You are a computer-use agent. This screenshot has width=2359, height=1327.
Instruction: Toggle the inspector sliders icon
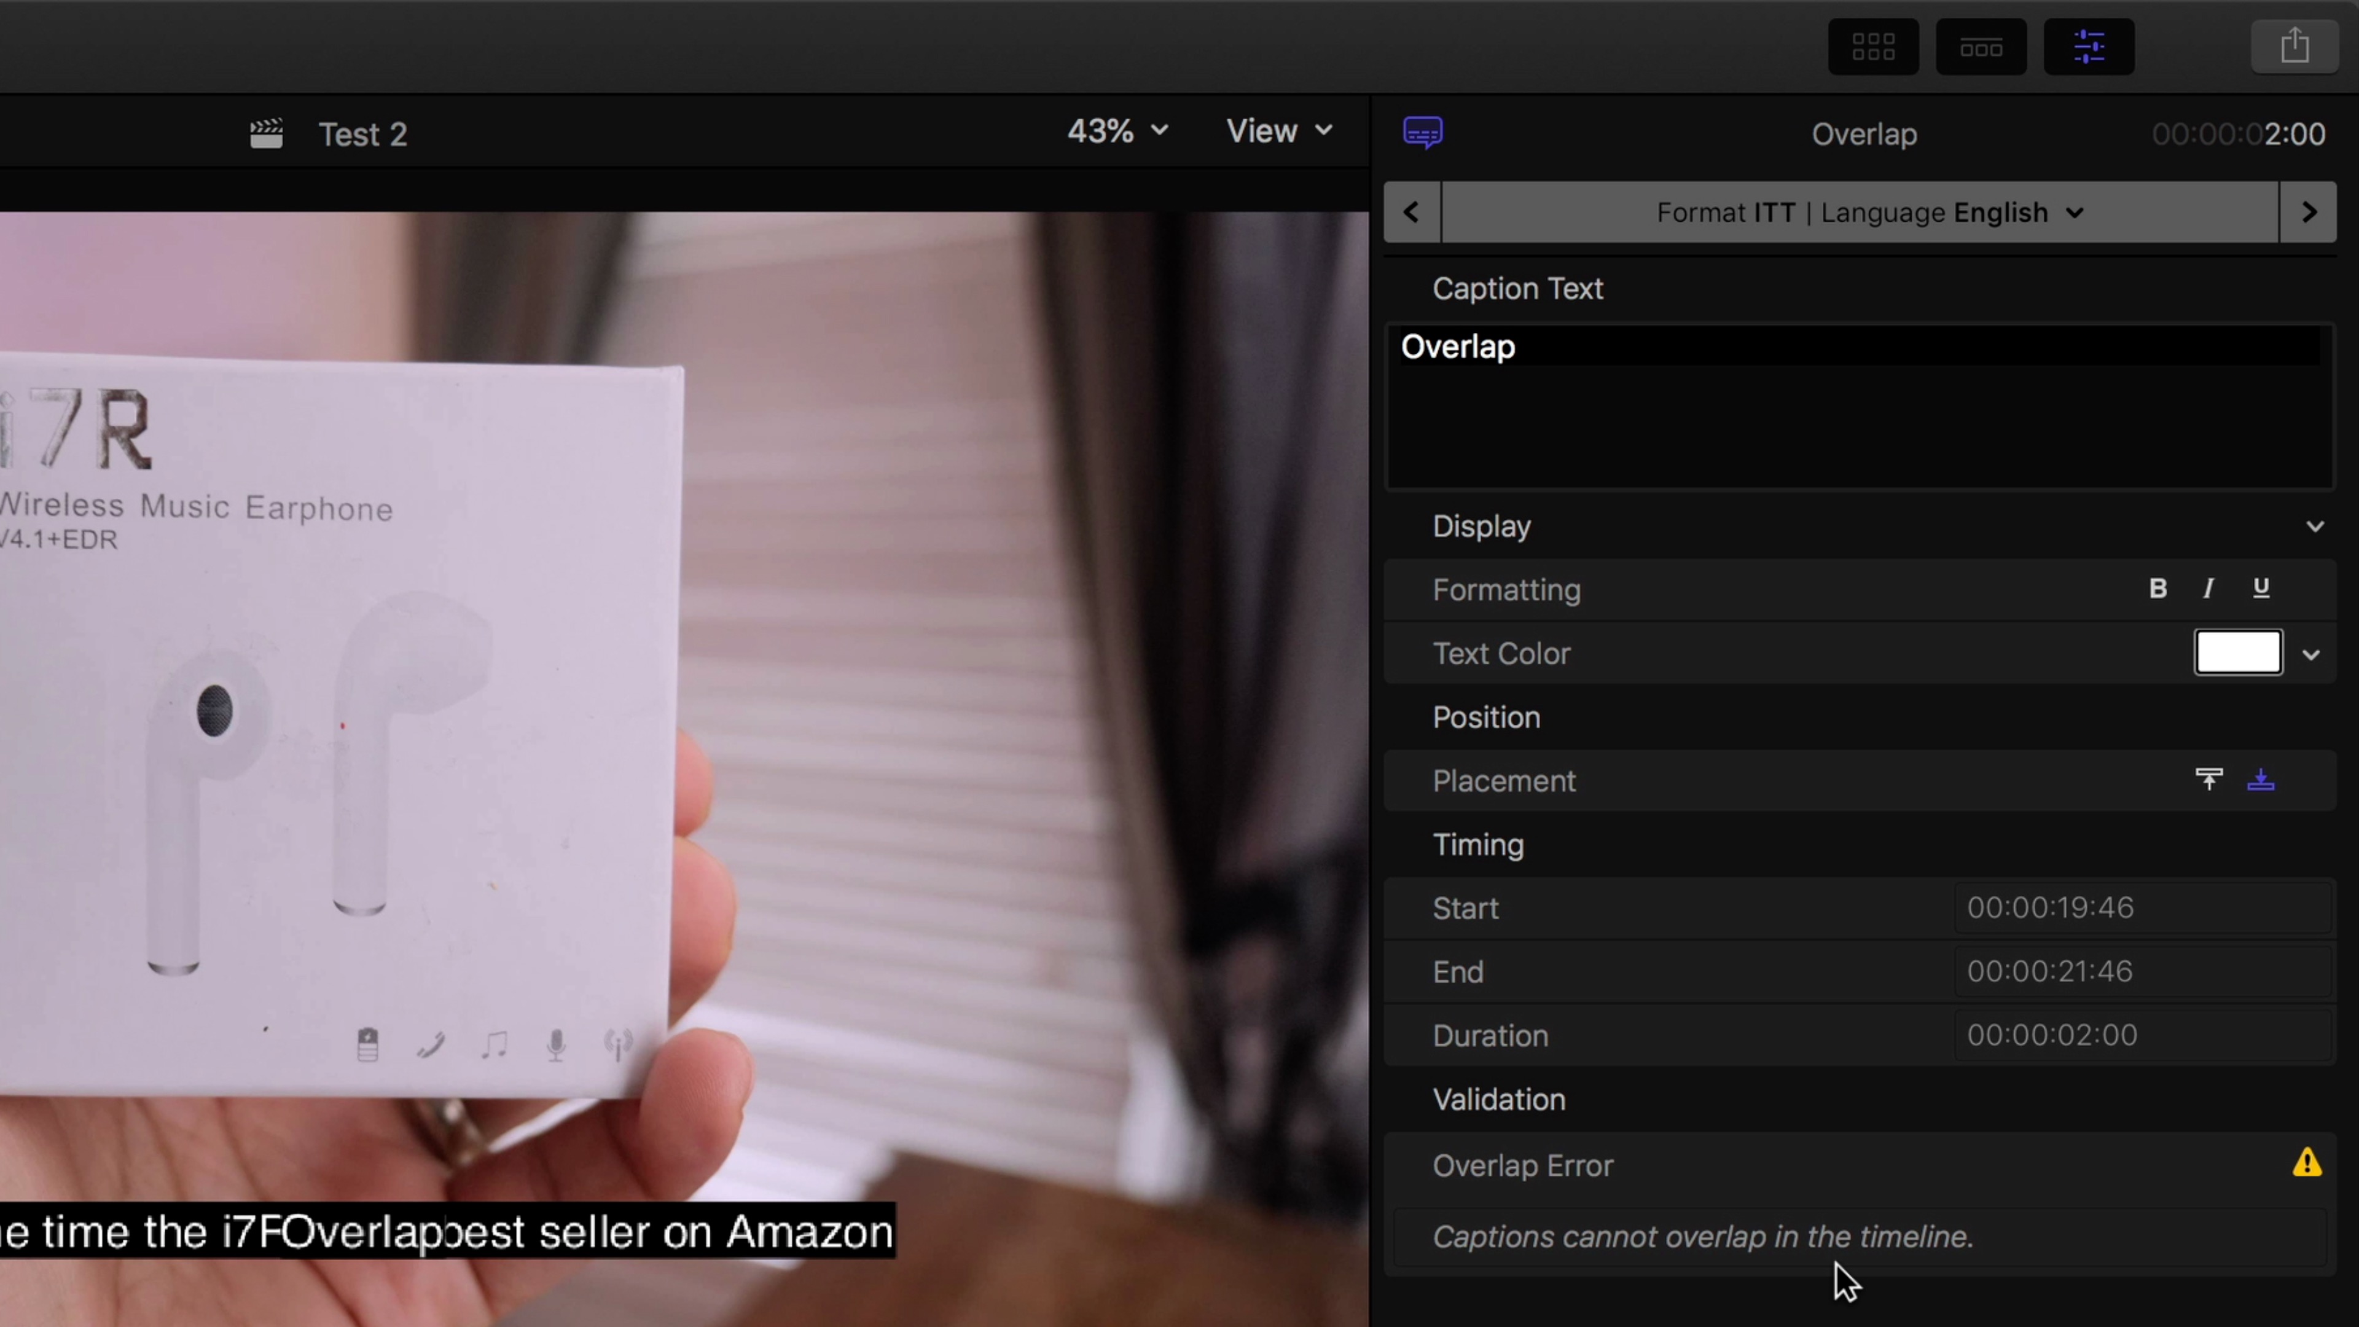point(2088,47)
